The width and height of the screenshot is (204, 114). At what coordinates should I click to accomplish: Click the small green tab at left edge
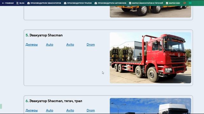click(x=1, y=106)
